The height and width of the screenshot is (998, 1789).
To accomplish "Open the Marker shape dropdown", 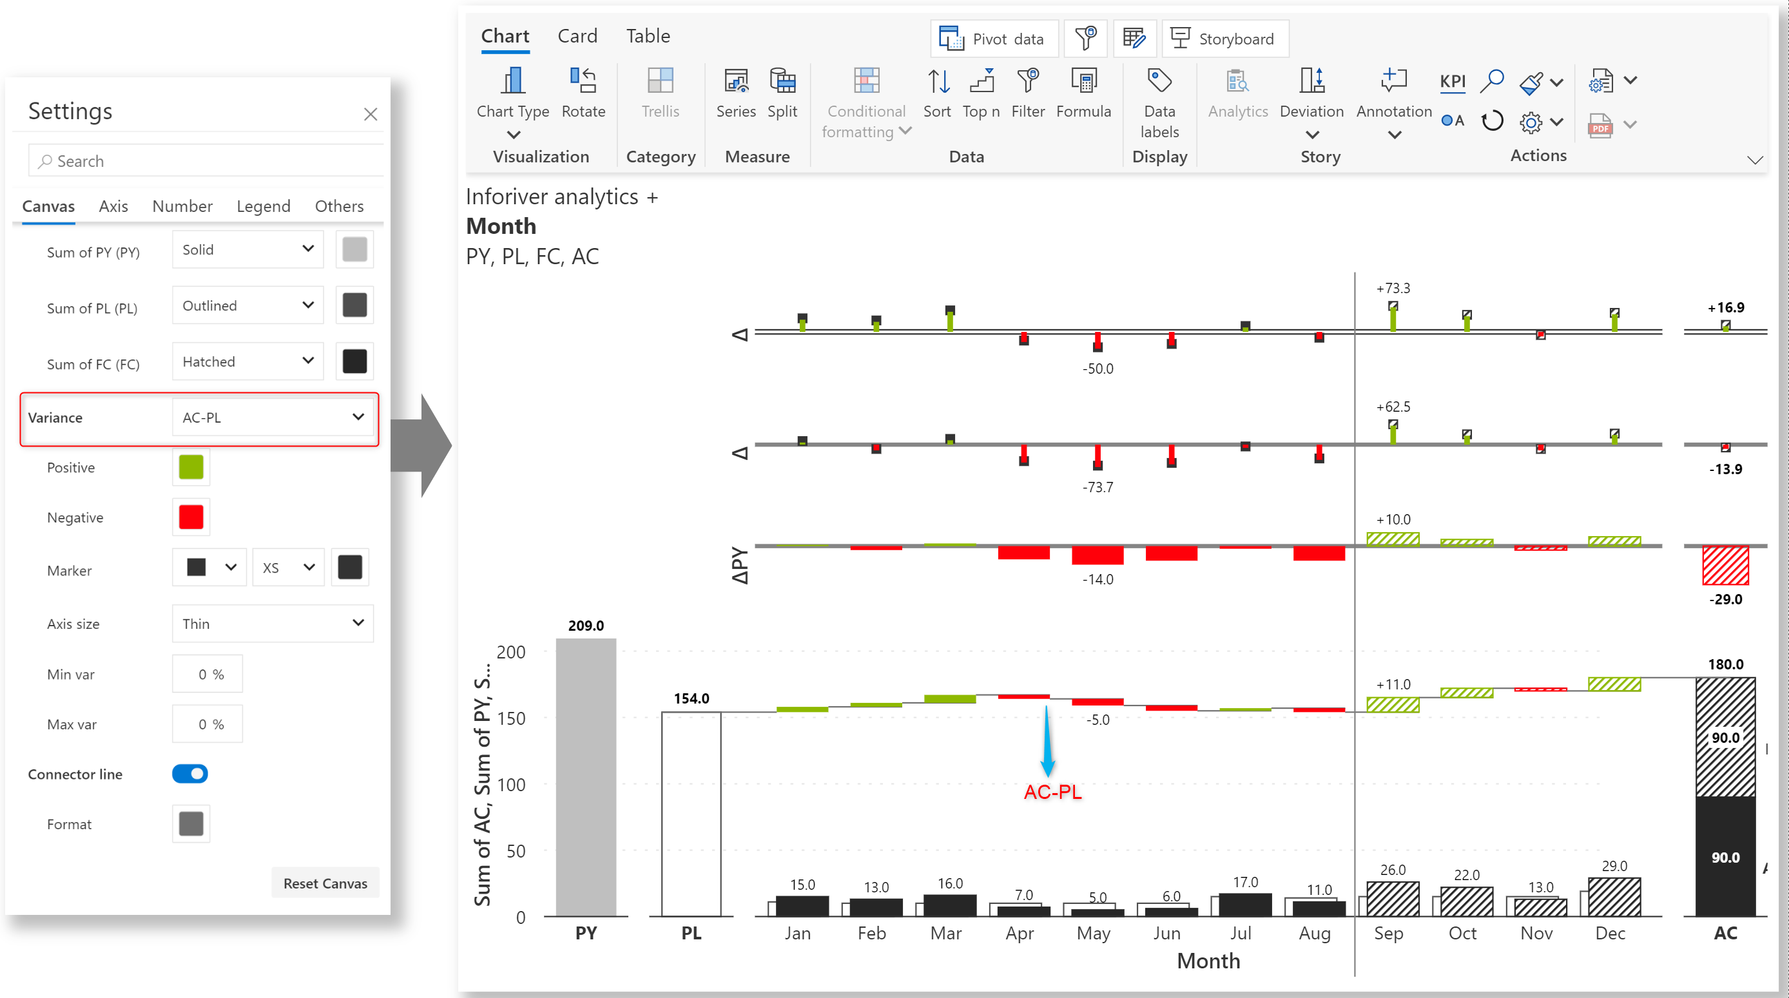I will pos(209,568).
